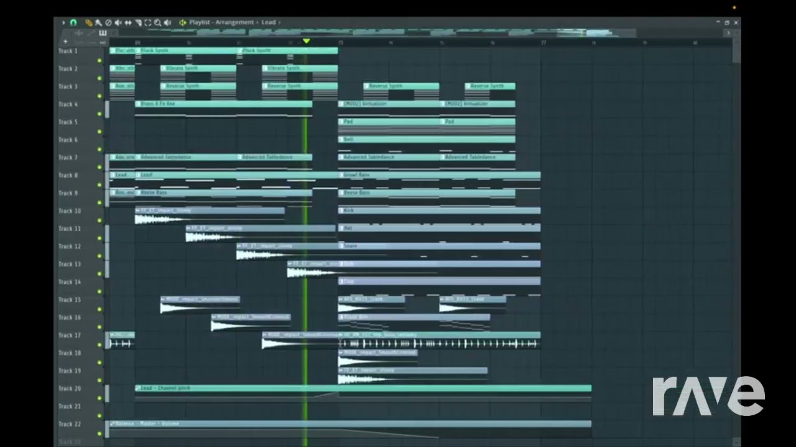Select the Zoom tool
The width and height of the screenshot is (796, 447).
(157, 23)
